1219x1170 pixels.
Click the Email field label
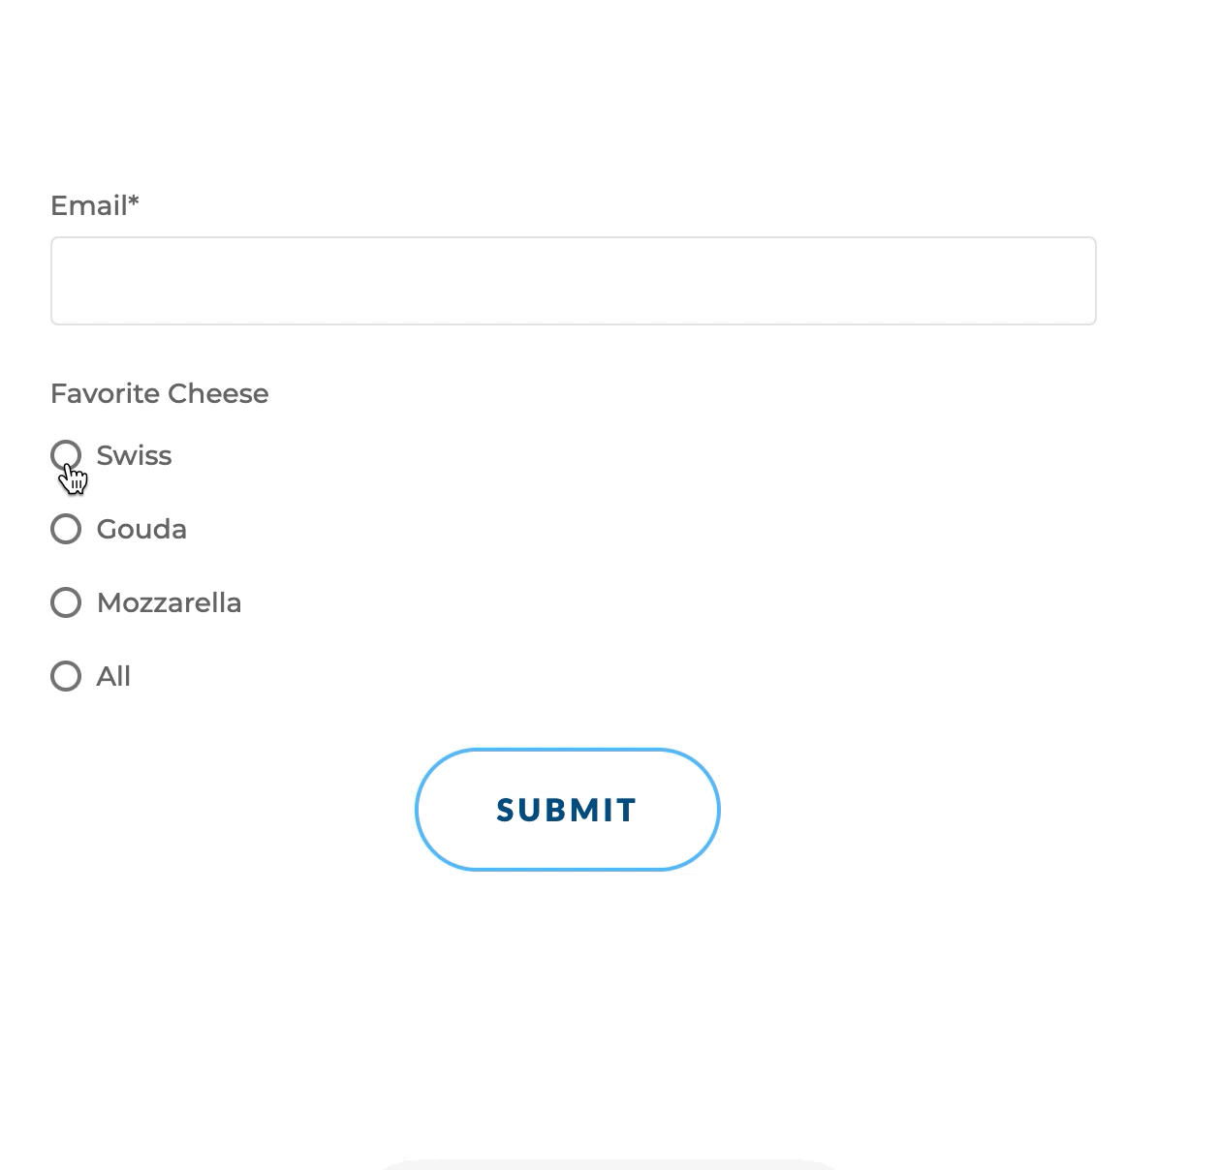tap(88, 205)
